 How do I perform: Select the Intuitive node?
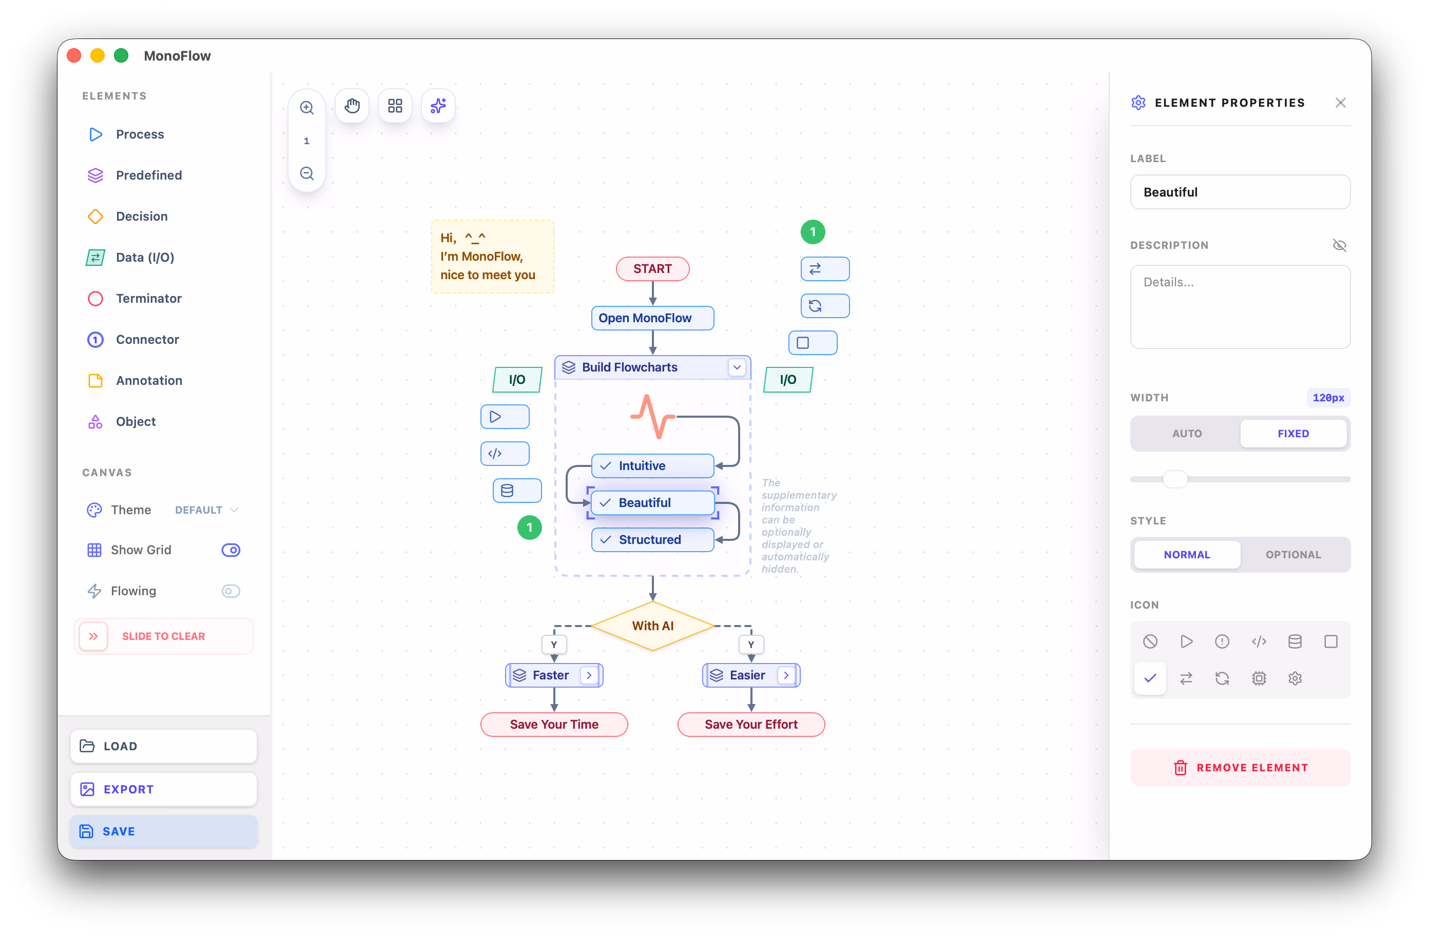pos(653,466)
